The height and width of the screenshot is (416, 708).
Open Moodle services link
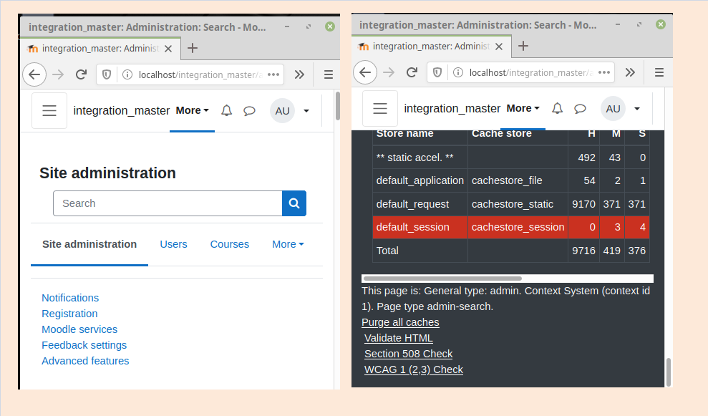(x=79, y=330)
